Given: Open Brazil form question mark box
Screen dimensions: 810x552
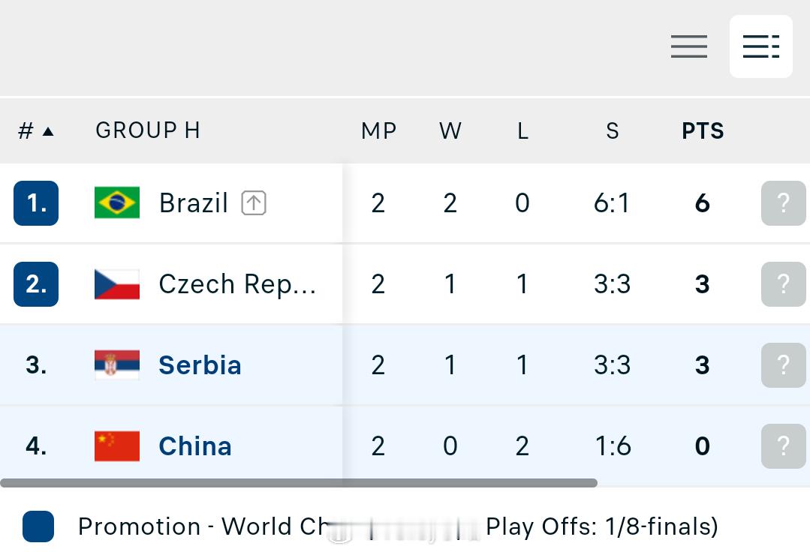Looking at the screenshot, I should [783, 203].
